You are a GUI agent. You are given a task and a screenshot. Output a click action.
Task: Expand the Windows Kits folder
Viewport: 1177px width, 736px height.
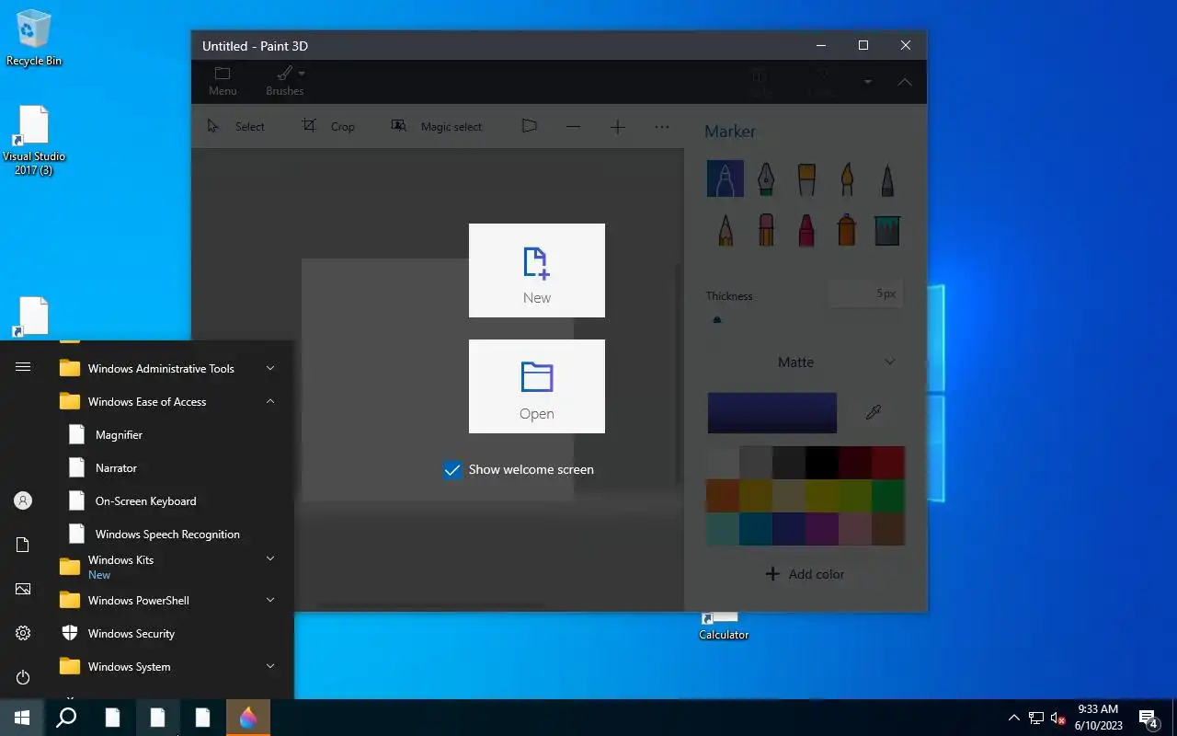tap(167, 566)
